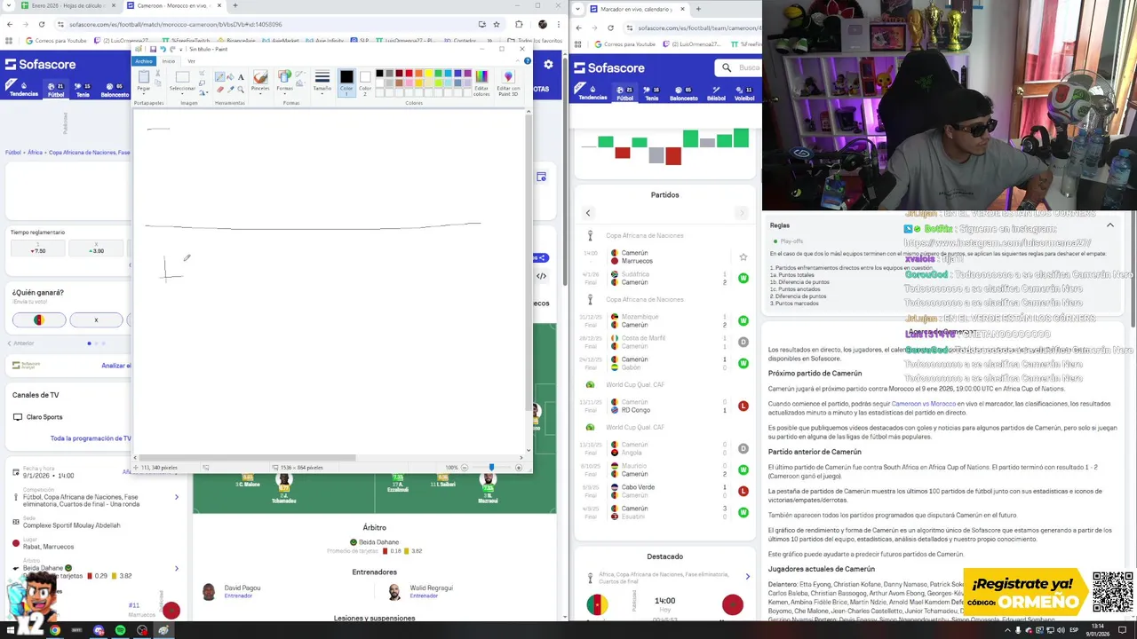Open Toda la programación de TV link

[91, 438]
